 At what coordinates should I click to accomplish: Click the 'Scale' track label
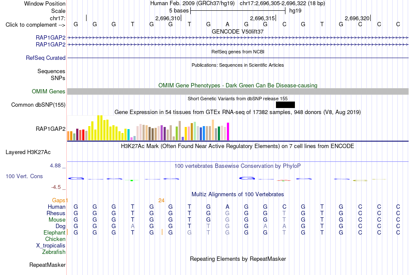point(58,11)
